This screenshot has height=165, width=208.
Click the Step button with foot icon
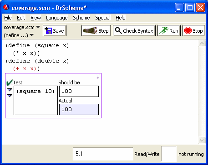click(x=96, y=31)
